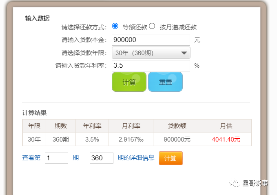Click the 请选择贷款年限 label
The height and width of the screenshot is (195, 277).
84,53
